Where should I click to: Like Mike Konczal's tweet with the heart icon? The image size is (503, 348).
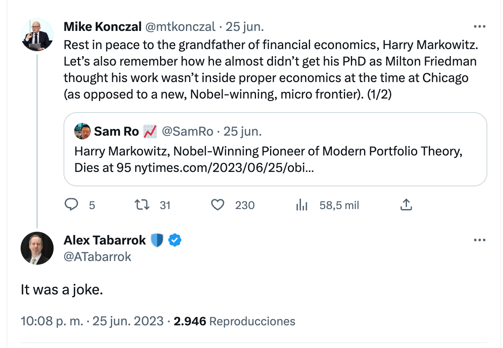217,205
